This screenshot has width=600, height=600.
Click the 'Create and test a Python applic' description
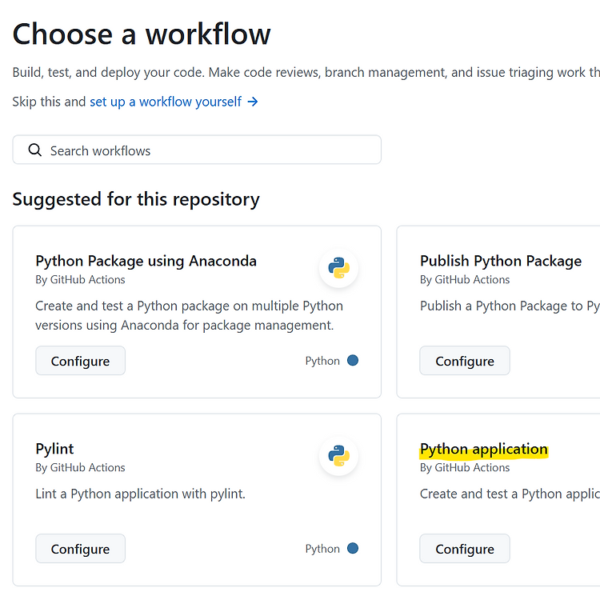coord(510,494)
